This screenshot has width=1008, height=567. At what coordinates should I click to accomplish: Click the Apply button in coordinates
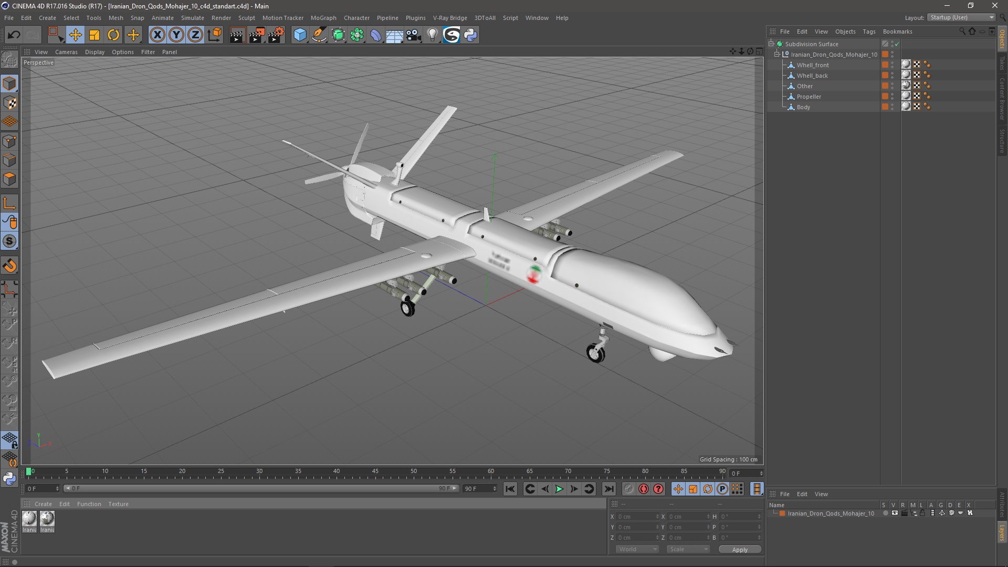(740, 550)
